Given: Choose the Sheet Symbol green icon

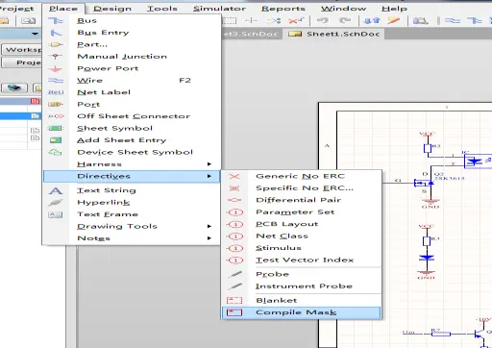Looking at the screenshot, I should [x=56, y=128].
